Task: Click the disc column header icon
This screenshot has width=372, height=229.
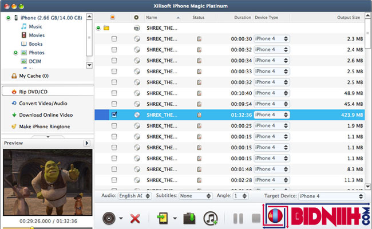Action: [x=136, y=17]
